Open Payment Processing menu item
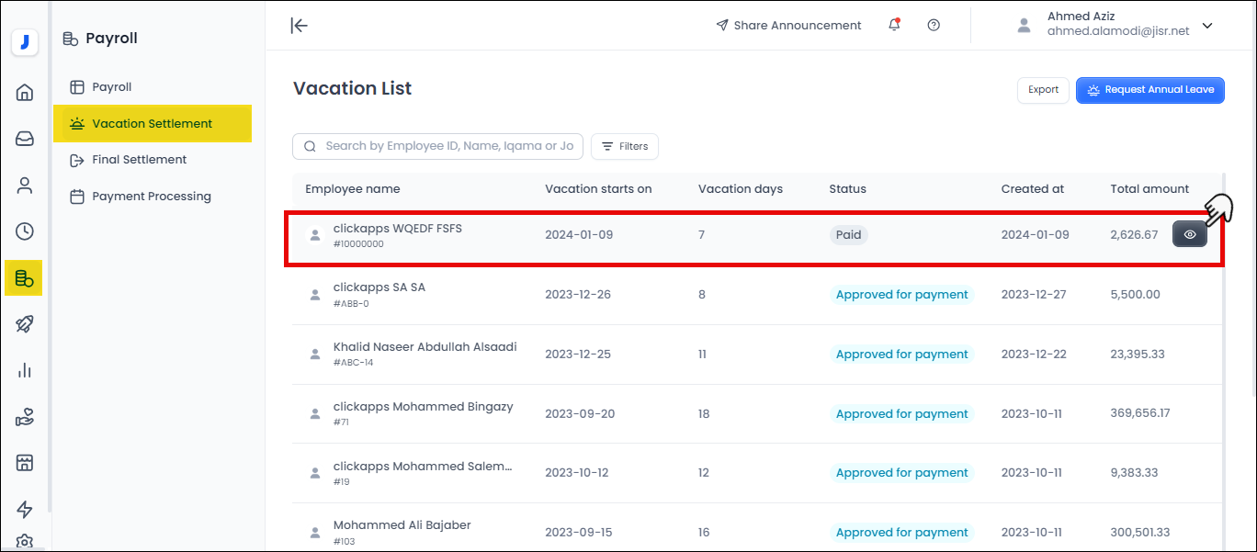1257x552 pixels. pyautogui.click(x=151, y=197)
